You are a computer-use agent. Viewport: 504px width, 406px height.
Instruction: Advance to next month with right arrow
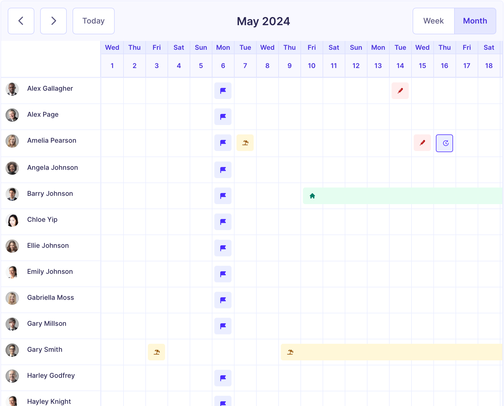[53, 21]
